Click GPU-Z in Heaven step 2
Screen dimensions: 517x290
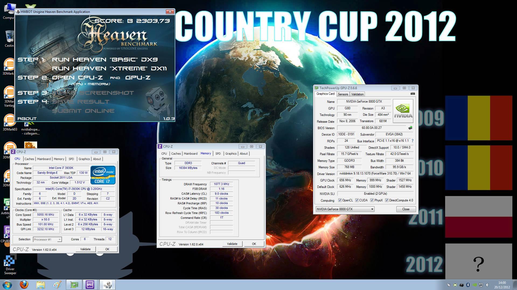tap(138, 78)
